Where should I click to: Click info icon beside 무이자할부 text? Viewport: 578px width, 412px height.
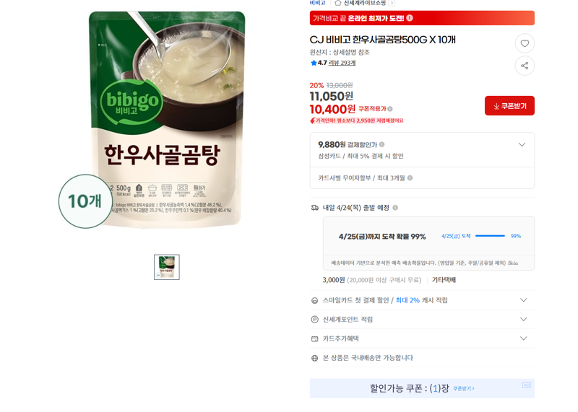click(x=410, y=178)
